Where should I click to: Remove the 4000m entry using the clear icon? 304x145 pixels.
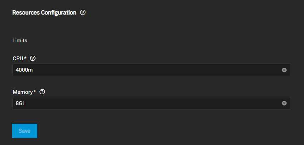coord(284,70)
